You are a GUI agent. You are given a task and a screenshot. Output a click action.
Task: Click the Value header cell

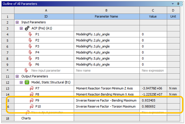[153, 16]
